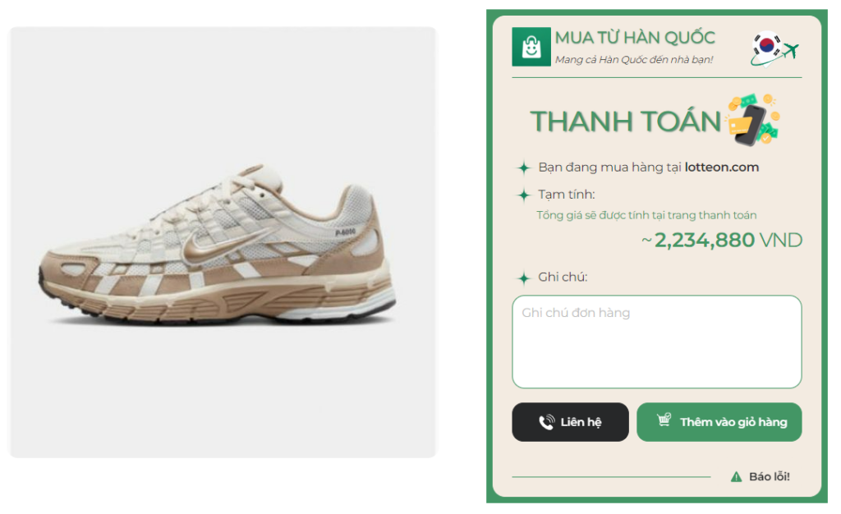Open the 'Báo lỗi!' report link
The width and height of the screenshot is (841, 514).
(769, 477)
